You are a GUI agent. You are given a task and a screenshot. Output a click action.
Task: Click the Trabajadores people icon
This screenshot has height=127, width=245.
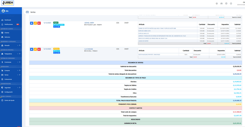[2, 54]
